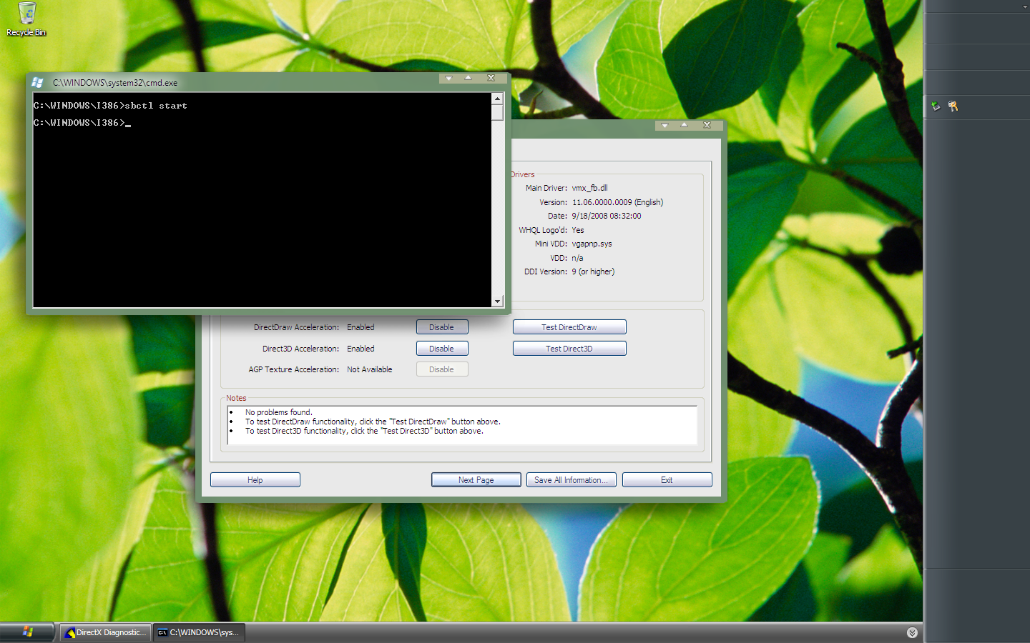Click the cmd.exe title bar system icon
This screenshot has width=1030, height=643.
tap(38, 83)
